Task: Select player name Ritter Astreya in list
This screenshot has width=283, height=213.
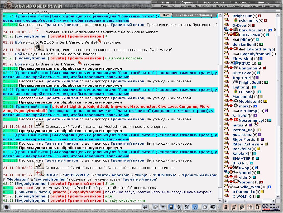Action: click(x=246, y=144)
